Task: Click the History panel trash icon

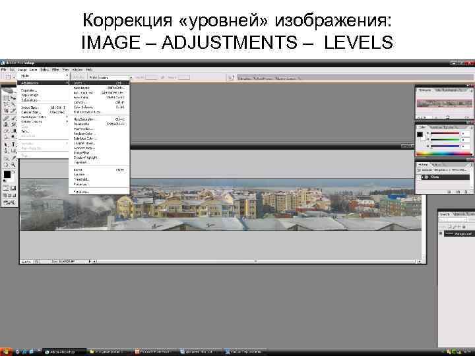Action: [x=466, y=192]
